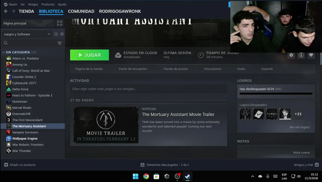Image resolution: width=322 pixels, height=182 pixels.
Task: Click the TURBO locked achievement icon
Action: coord(272,114)
